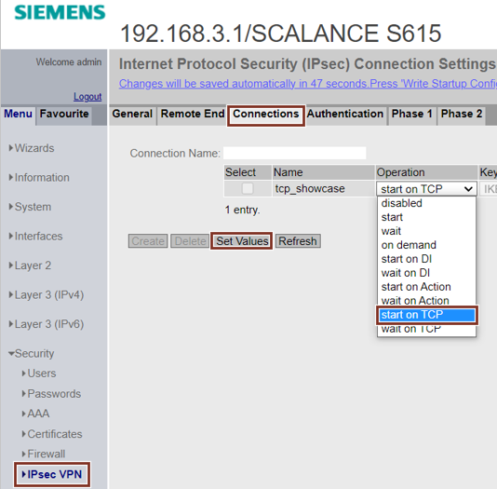Open IPsec VPN under Security
Viewport: 497px width, 489px height.
[52, 474]
